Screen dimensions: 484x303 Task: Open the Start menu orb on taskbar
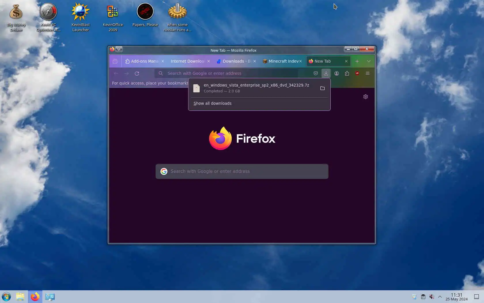pyautogui.click(x=6, y=297)
